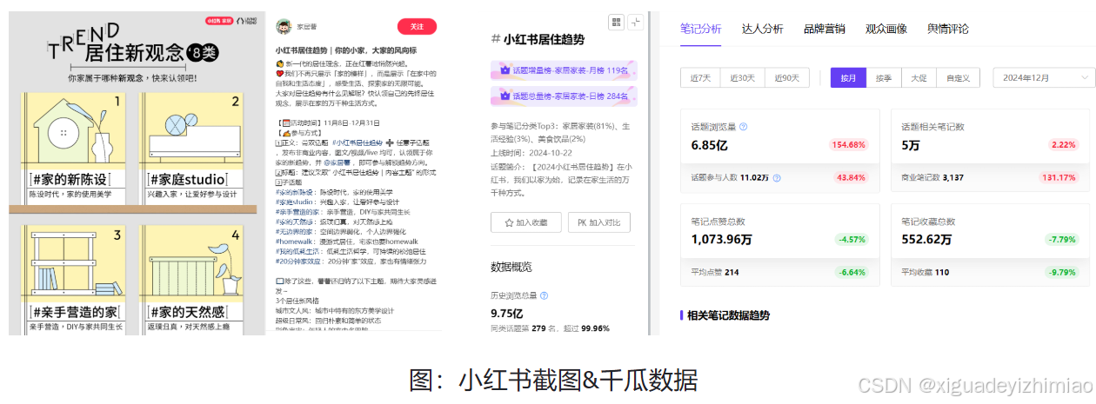This screenshot has width=1096, height=404.
Task: Click the #20分钟家效应 hashtag link
Action: [x=298, y=261]
